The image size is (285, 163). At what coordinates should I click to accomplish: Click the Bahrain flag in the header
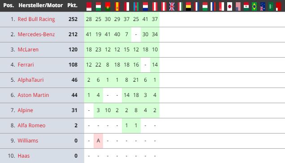tap(89, 7)
